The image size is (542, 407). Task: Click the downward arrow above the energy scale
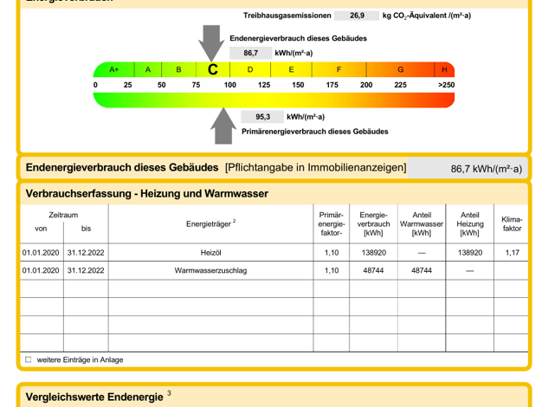(210, 42)
